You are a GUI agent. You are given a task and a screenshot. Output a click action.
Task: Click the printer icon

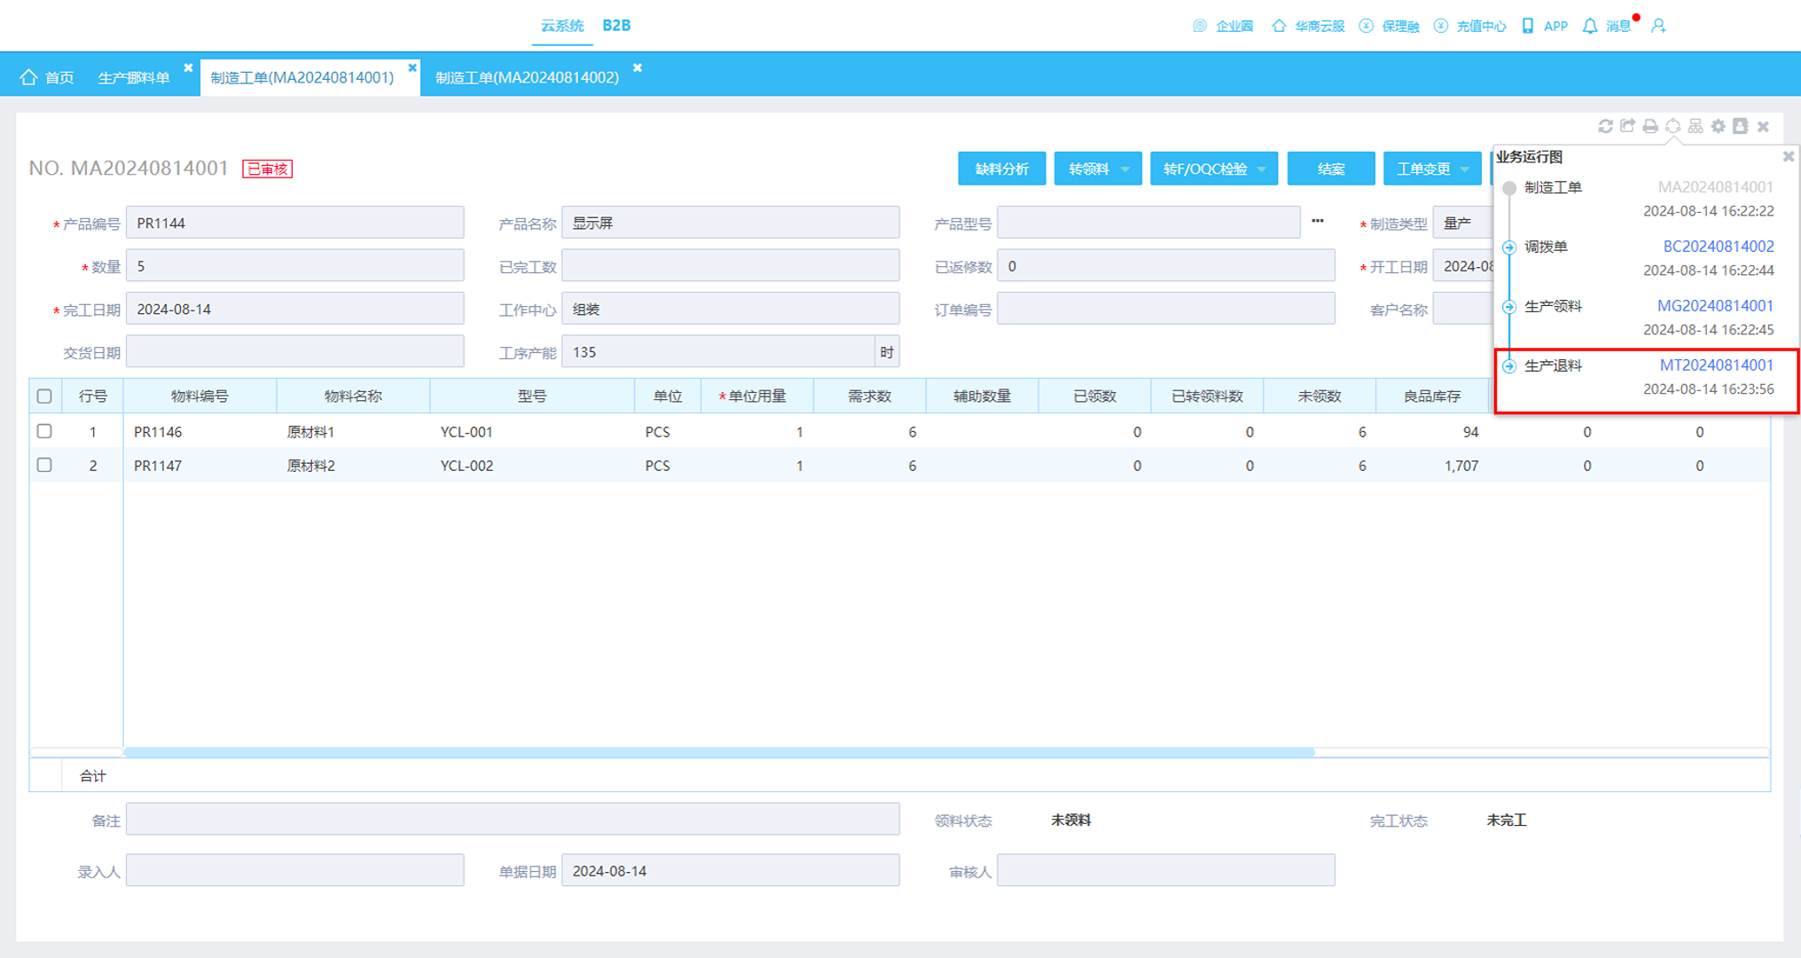tap(1650, 126)
